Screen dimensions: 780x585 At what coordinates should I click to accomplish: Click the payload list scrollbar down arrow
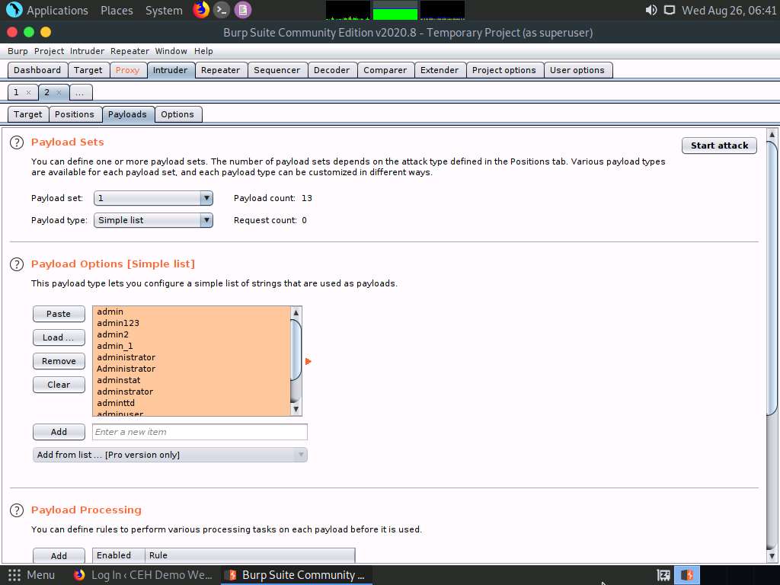pos(296,408)
